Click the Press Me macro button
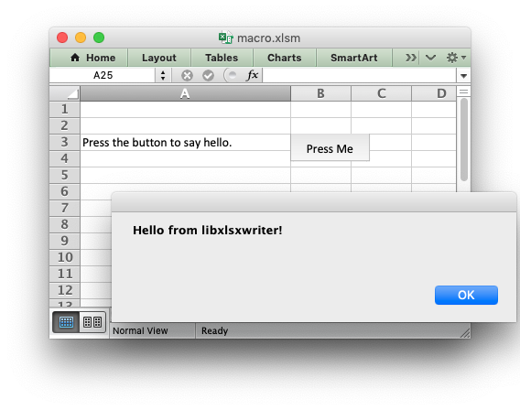 coord(330,148)
